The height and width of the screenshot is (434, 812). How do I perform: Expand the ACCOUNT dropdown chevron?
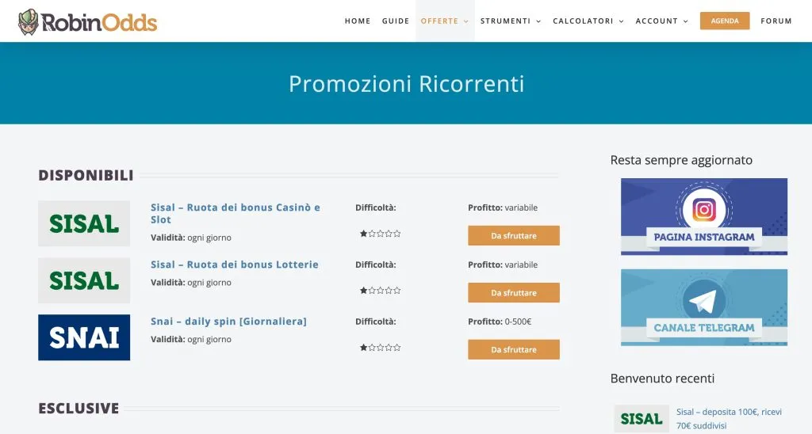pos(686,21)
